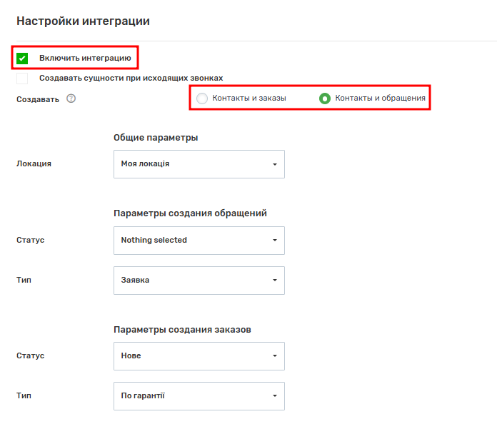This screenshot has height=434, width=497.
Task: Enable Создавать сущности при исходящих звонках checkbox
Action: pos(22,78)
